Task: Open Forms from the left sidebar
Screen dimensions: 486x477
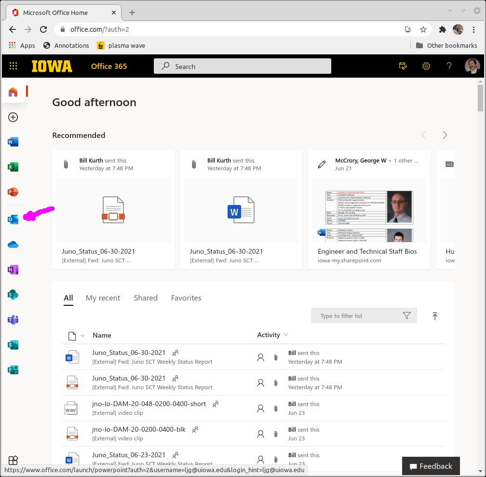Action: click(13, 370)
